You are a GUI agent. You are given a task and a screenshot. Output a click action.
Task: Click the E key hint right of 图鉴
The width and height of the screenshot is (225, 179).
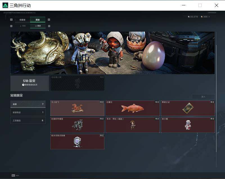pyautogui.click(x=49, y=20)
